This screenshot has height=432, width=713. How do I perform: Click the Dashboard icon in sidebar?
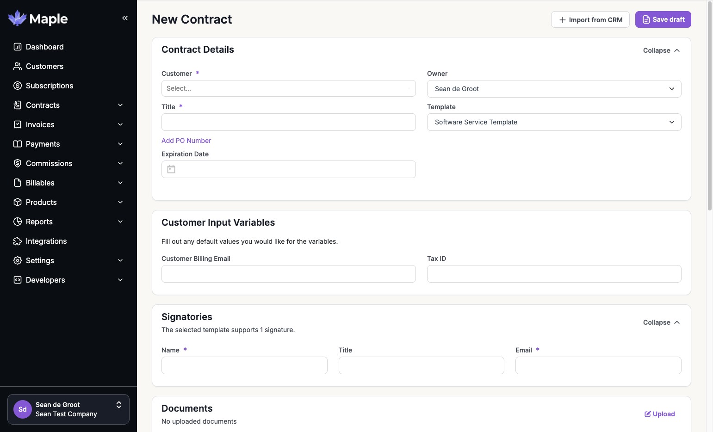tap(18, 47)
